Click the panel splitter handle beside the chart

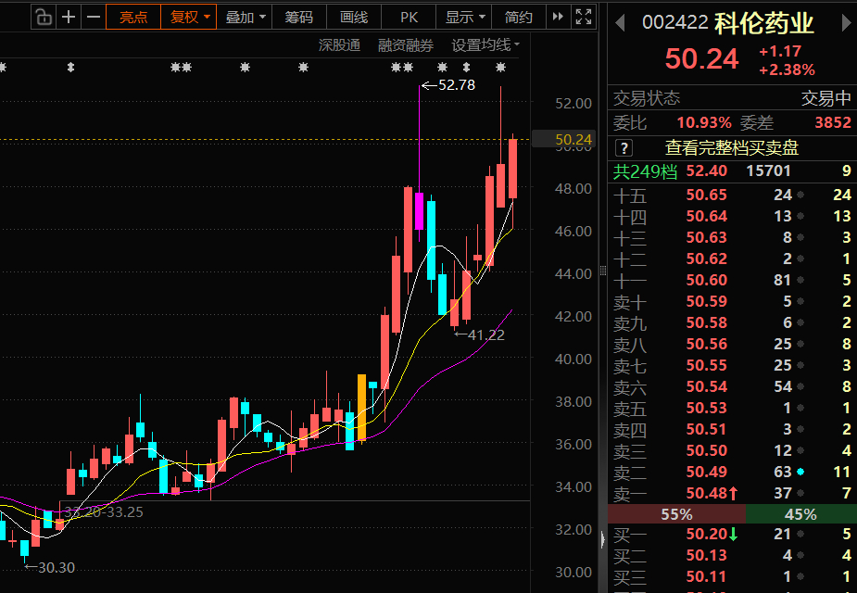pyautogui.click(x=603, y=271)
